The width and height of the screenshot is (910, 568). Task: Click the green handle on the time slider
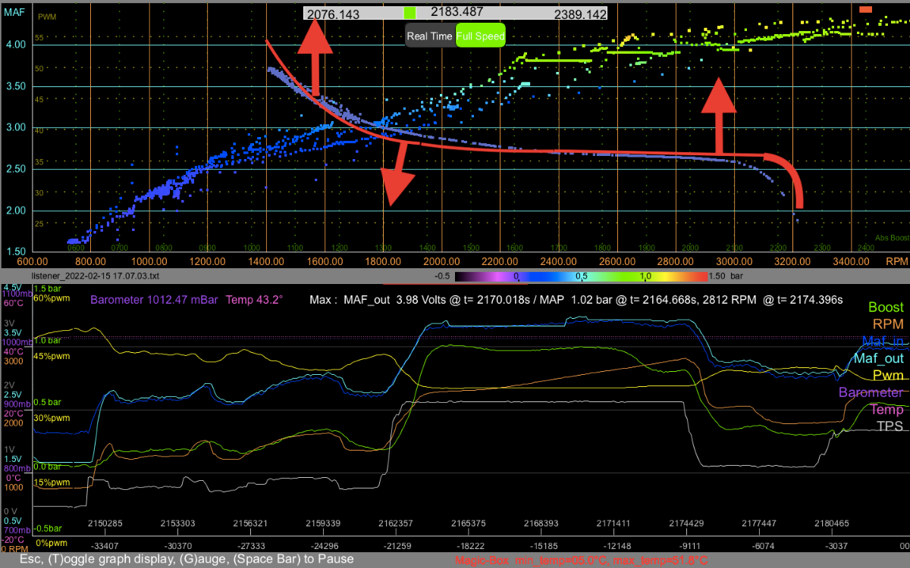click(x=409, y=13)
